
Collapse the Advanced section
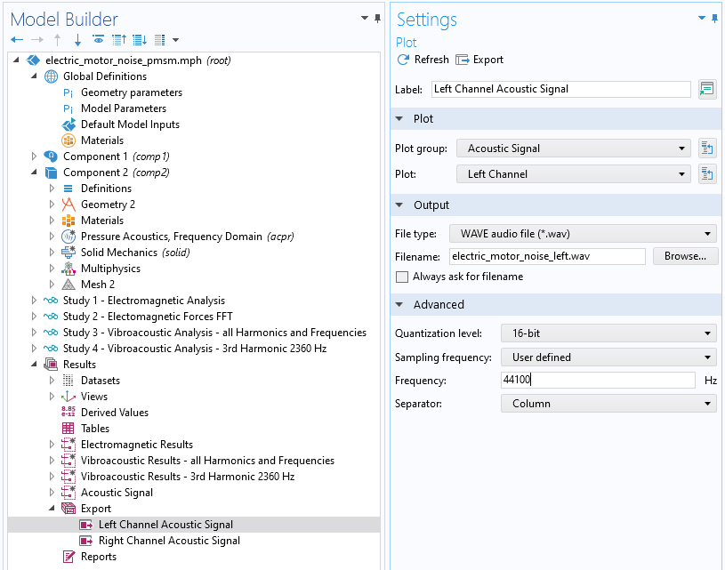coord(400,304)
